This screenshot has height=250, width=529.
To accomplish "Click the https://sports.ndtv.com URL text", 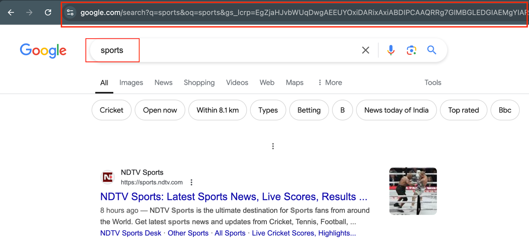I will point(152,182).
